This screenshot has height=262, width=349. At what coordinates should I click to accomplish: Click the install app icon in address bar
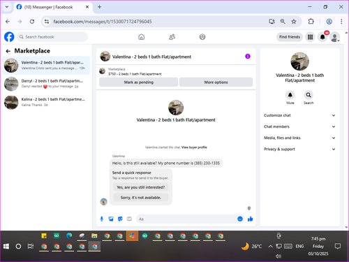click(272, 22)
